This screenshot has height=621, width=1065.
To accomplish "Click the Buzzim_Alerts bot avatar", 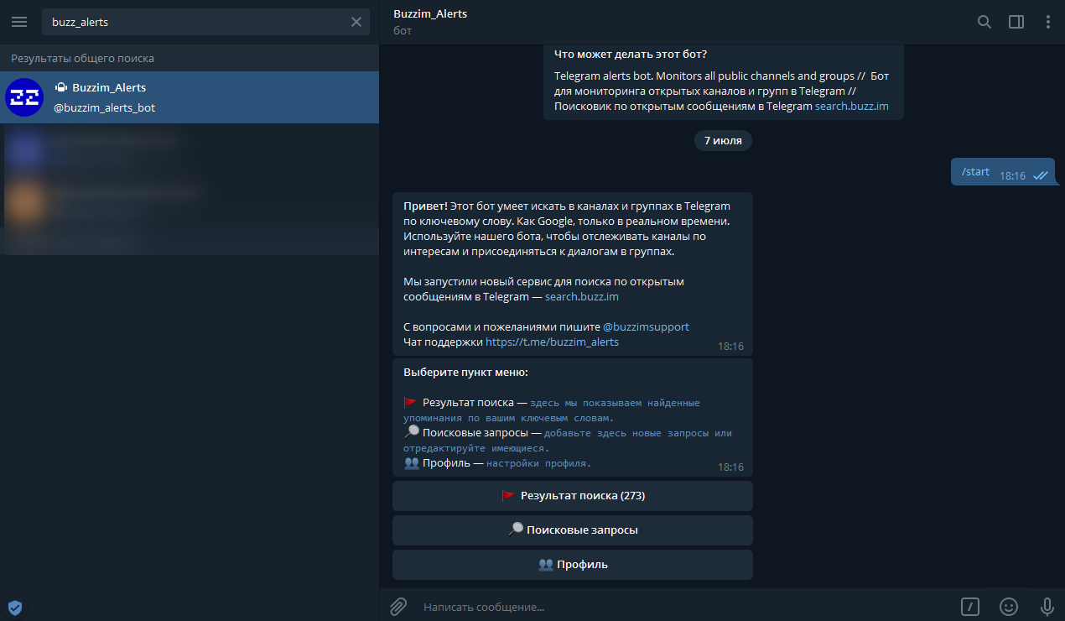I will coord(24,97).
